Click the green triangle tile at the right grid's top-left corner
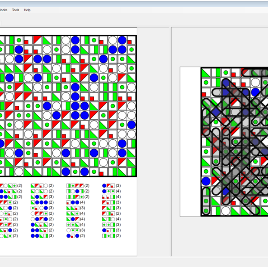This screenshot has height=268, width=268. point(206,72)
